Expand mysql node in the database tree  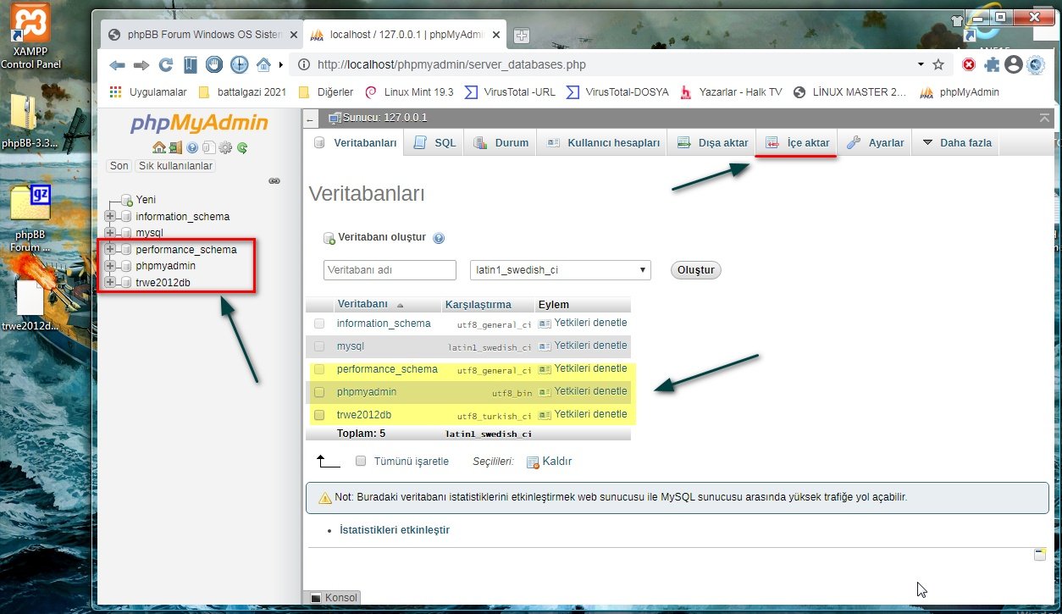109,232
